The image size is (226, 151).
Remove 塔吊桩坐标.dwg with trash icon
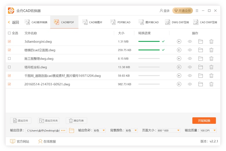211,67
